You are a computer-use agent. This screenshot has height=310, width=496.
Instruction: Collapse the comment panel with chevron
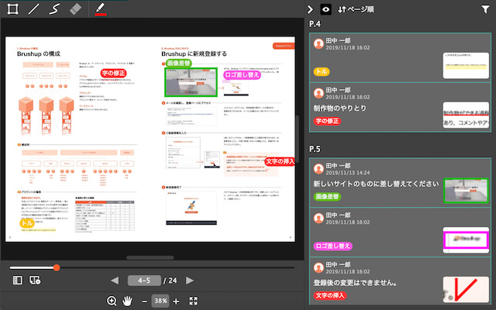[x=310, y=9]
